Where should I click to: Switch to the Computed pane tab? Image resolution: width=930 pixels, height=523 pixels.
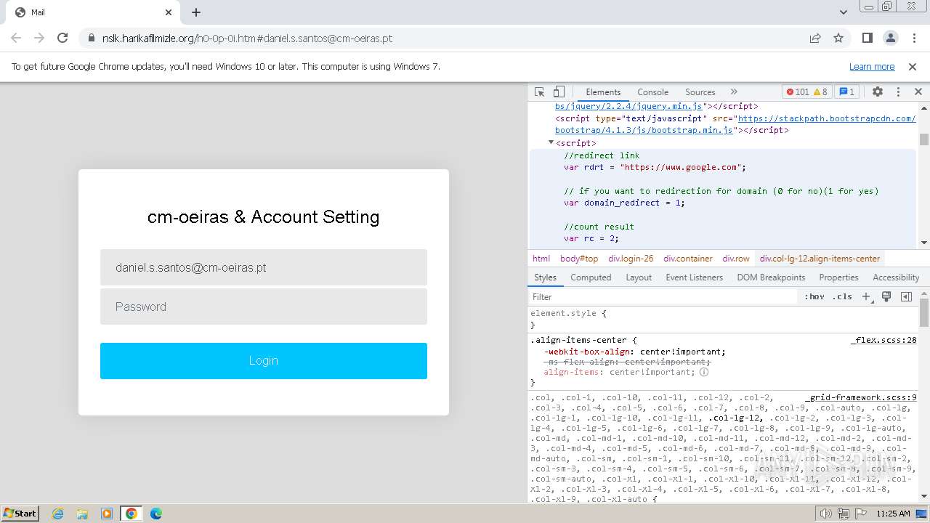point(591,277)
